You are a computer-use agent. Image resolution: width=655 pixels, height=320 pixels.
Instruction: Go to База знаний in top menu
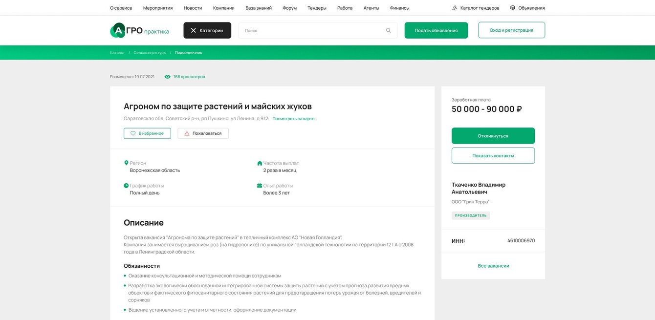259,8
